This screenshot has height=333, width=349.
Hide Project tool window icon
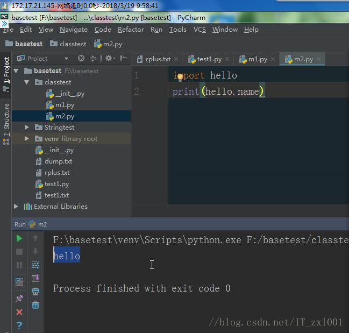click(x=123, y=59)
